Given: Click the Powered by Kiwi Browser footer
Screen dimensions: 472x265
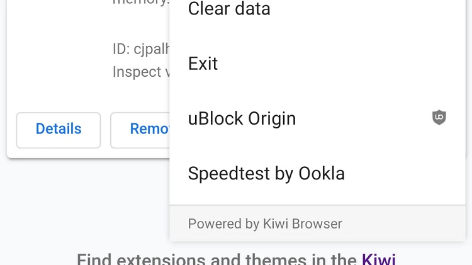Looking at the screenshot, I should 265,223.
